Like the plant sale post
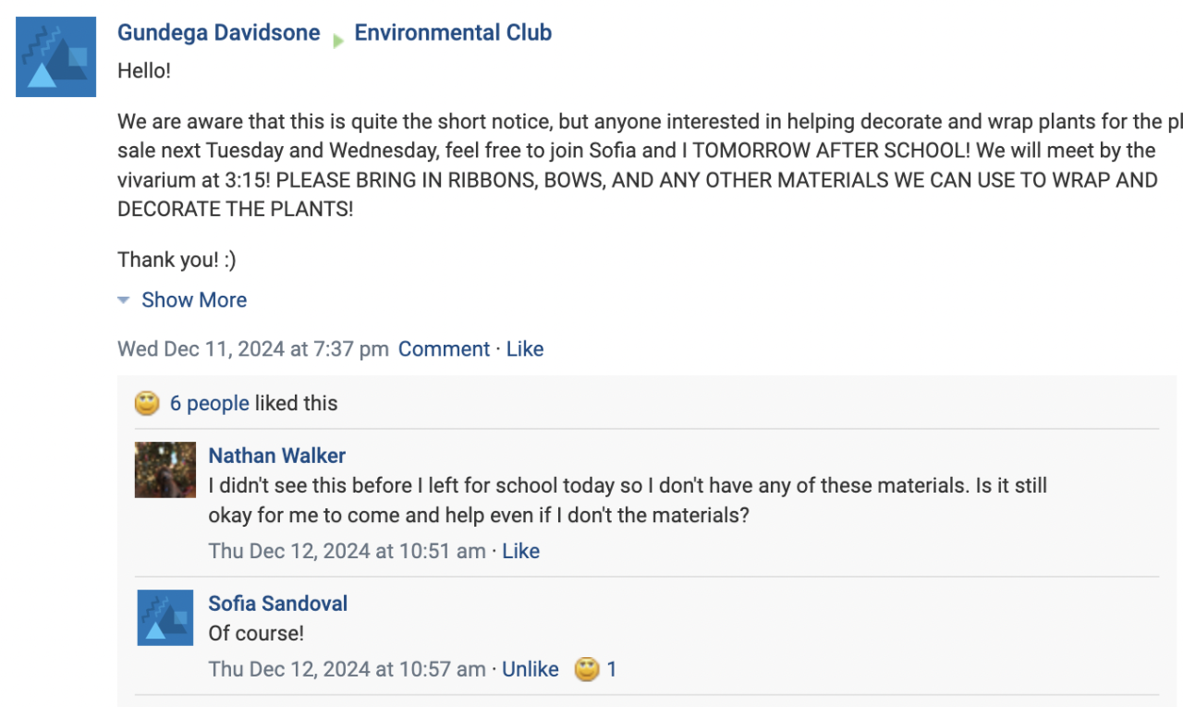 tap(525, 349)
